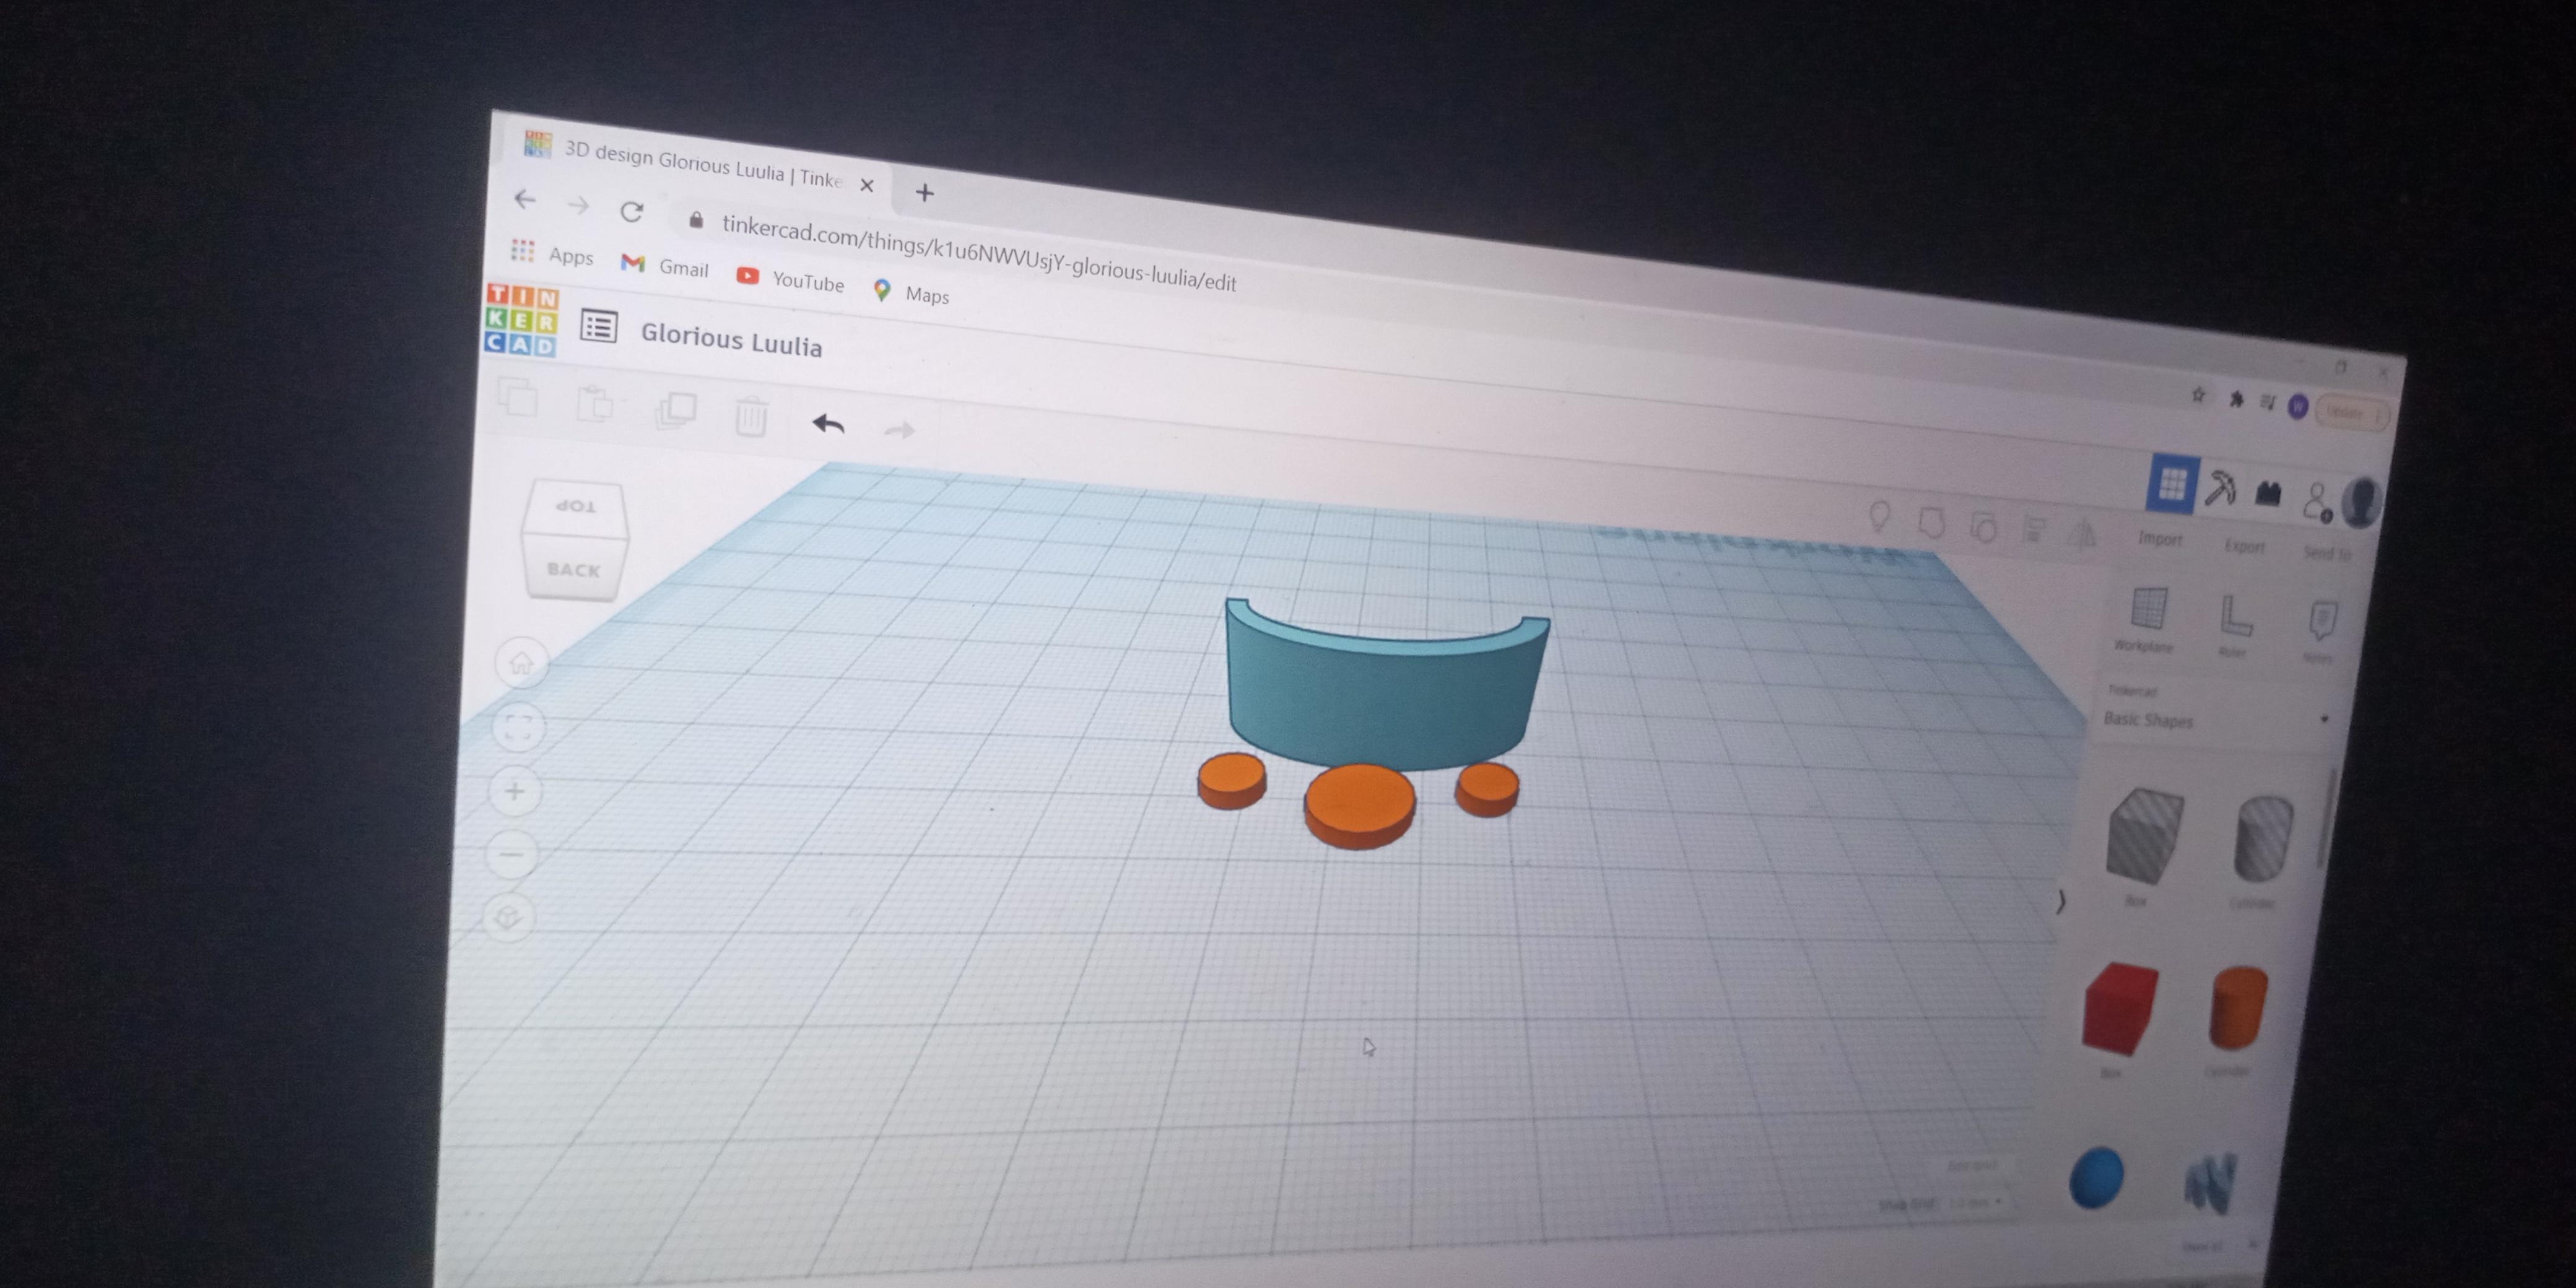
Task: Open the Gmail bookmark
Action: [x=664, y=266]
